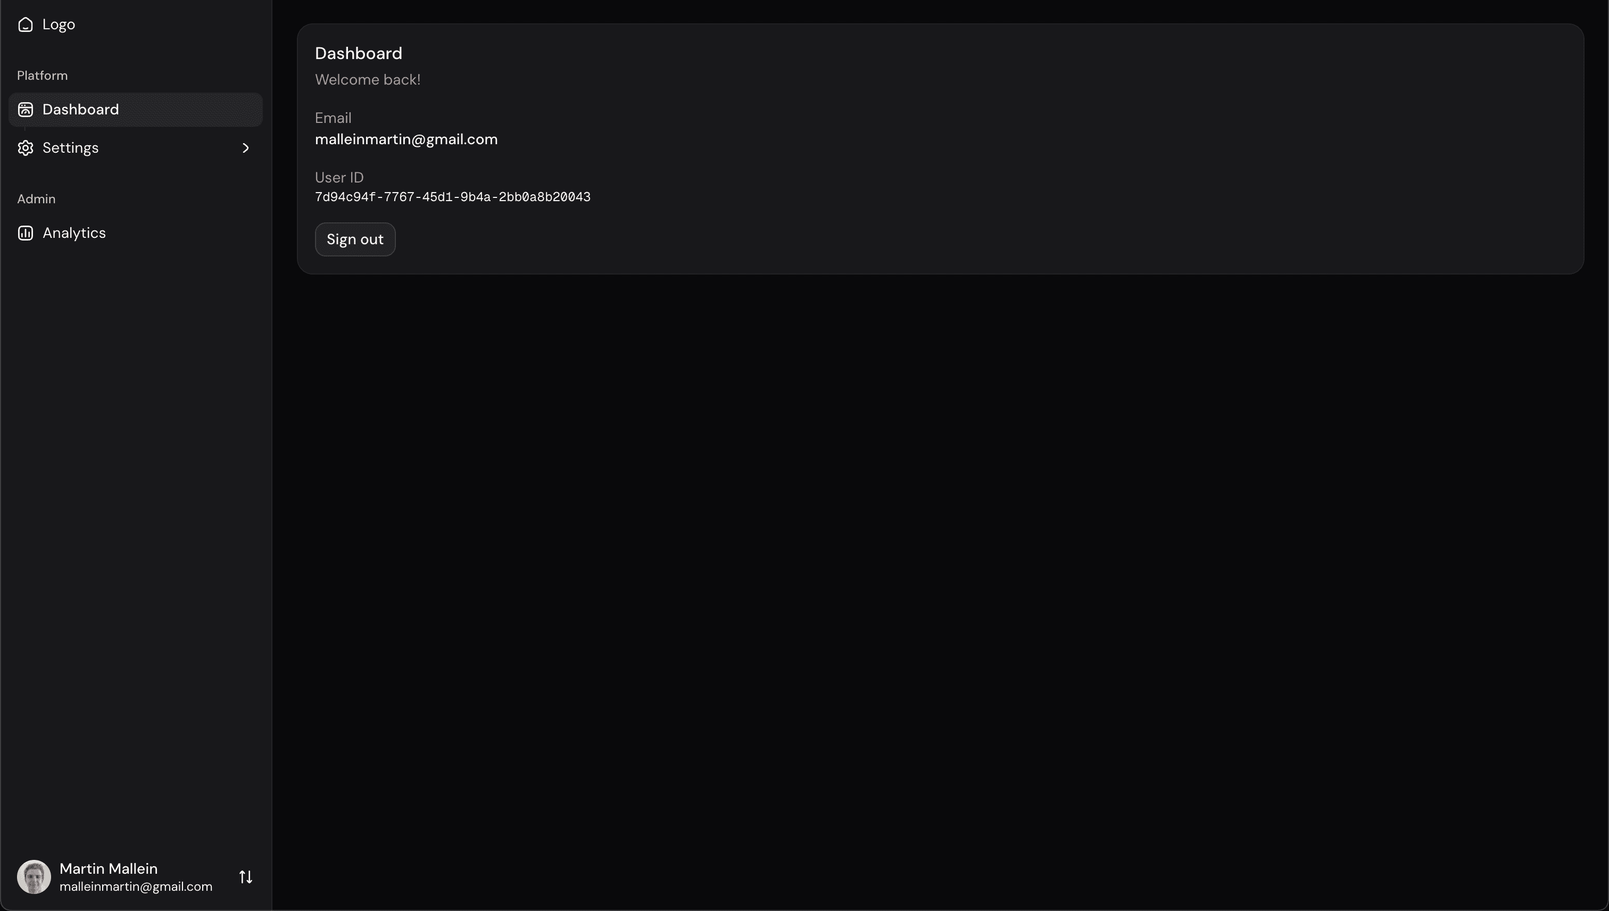Open the Dashboard menu item label

point(81,110)
